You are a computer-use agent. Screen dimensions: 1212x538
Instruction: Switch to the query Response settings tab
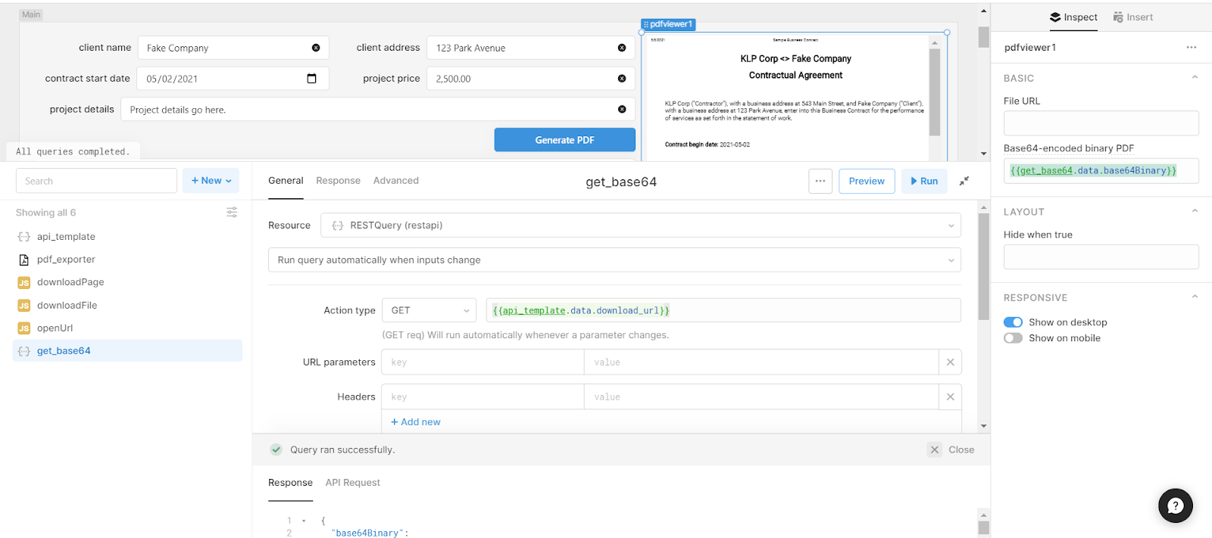click(x=338, y=181)
